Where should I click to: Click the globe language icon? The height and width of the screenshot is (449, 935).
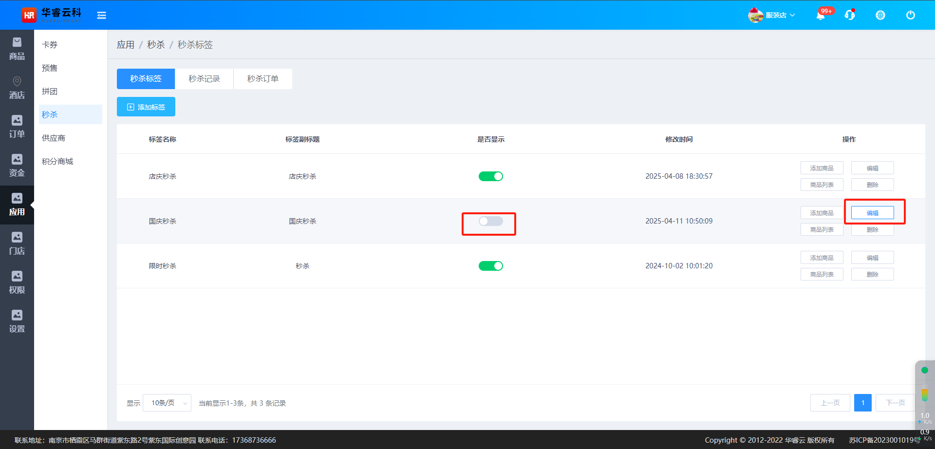(x=880, y=15)
